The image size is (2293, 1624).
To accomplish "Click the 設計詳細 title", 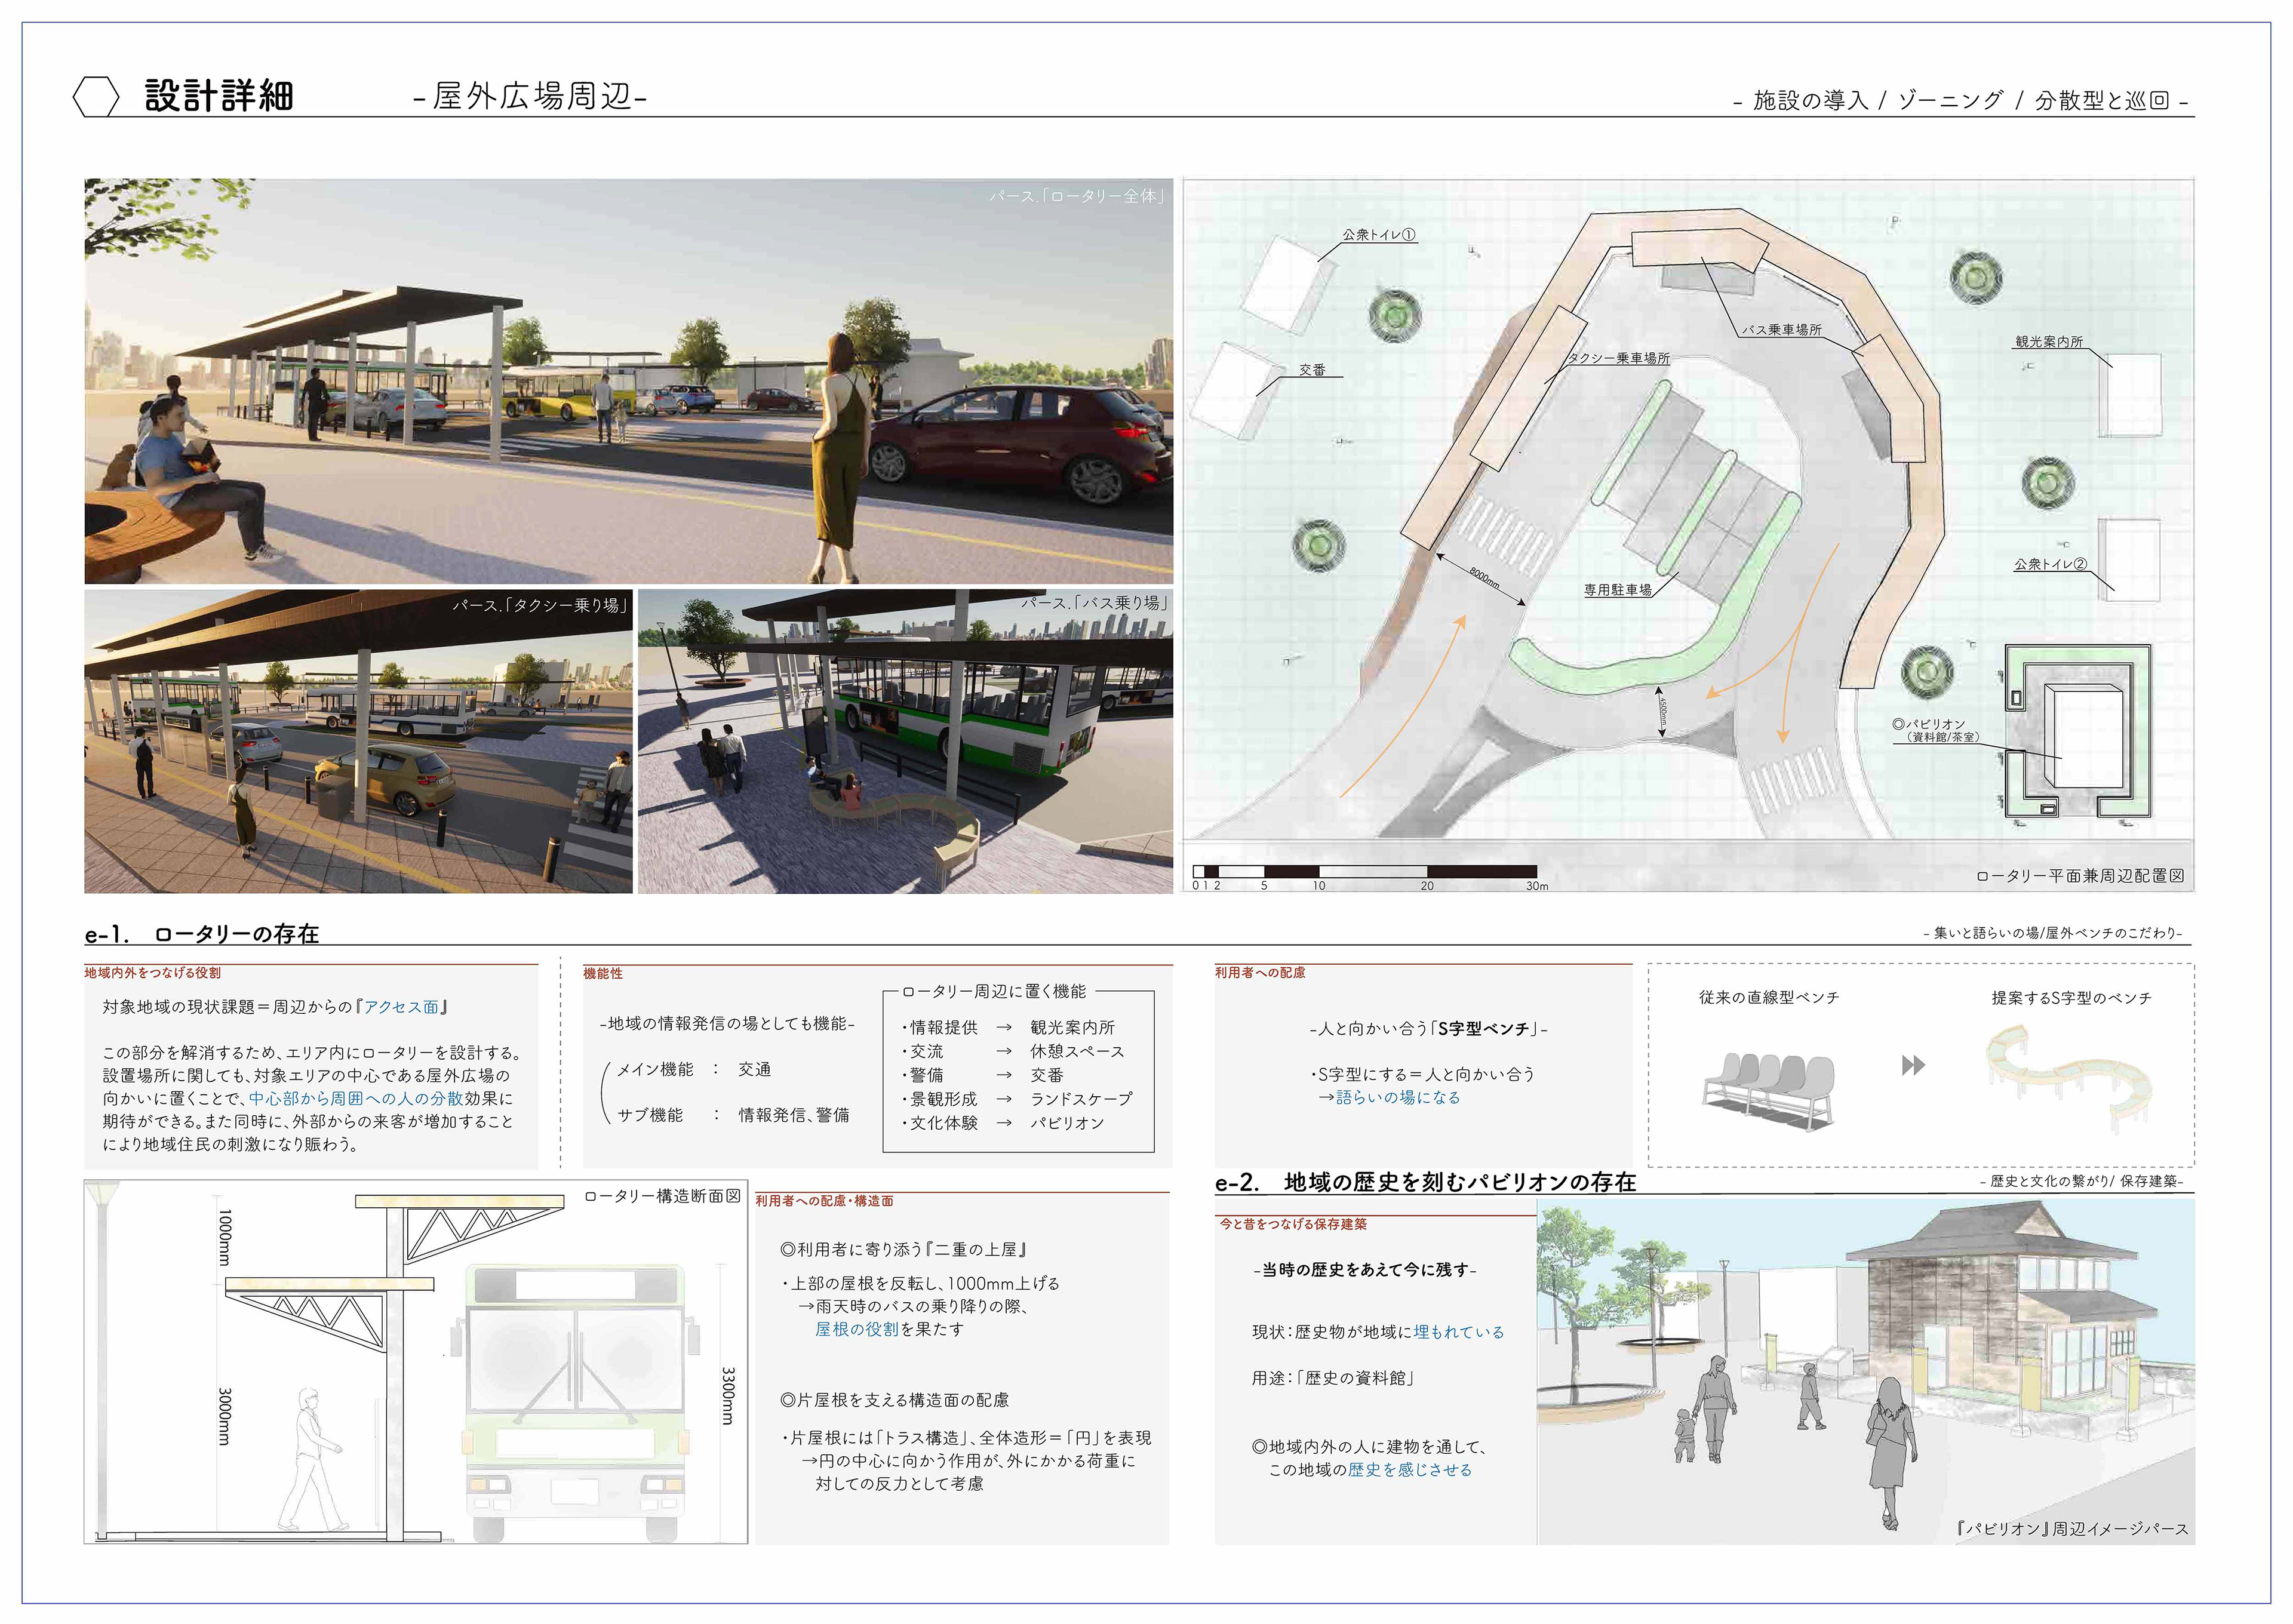I will (x=219, y=96).
